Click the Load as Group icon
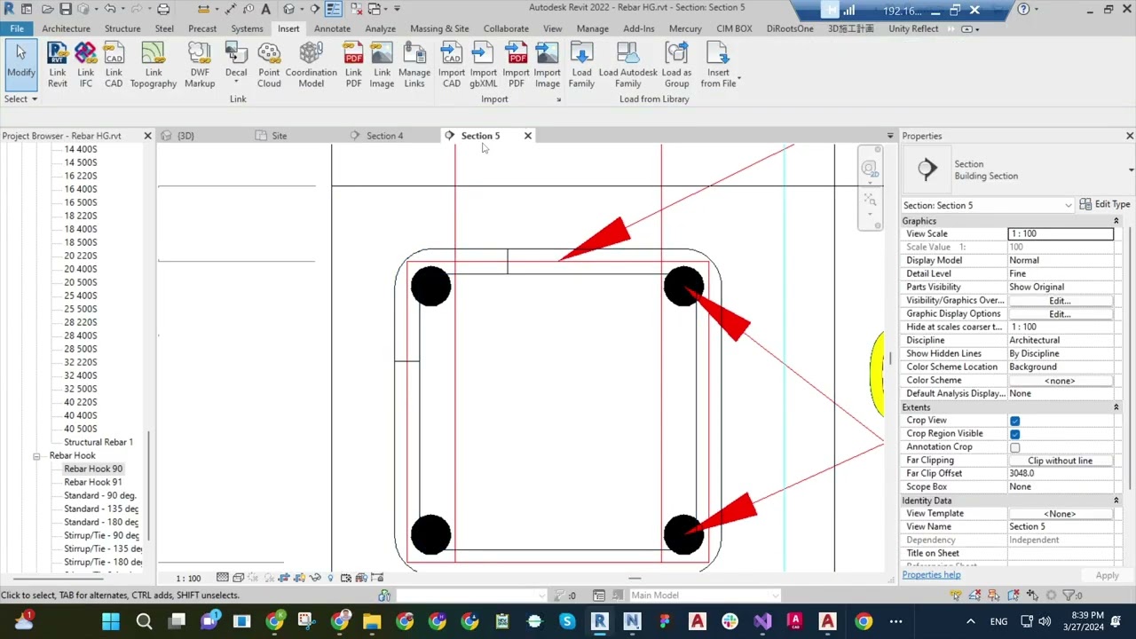Screen dimensions: 1136x639 coord(676,65)
